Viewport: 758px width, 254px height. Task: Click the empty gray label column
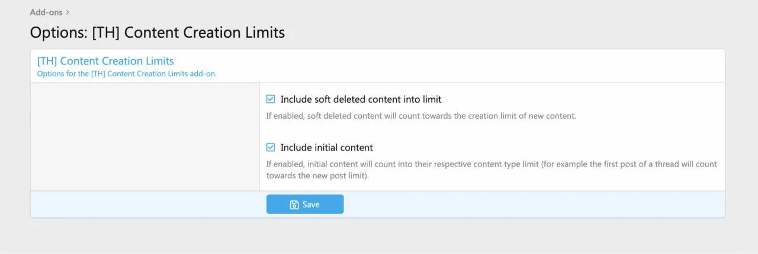click(144, 136)
